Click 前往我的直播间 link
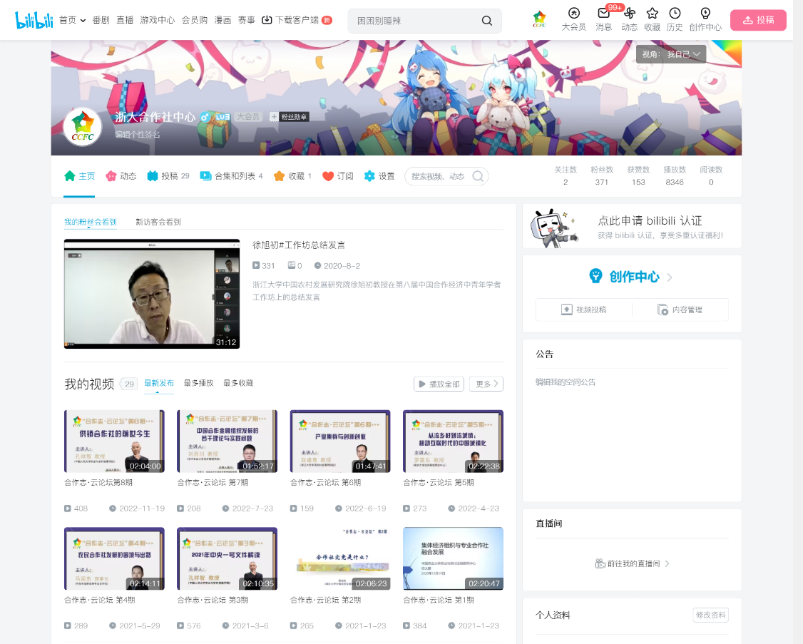803x644 pixels. (632, 563)
